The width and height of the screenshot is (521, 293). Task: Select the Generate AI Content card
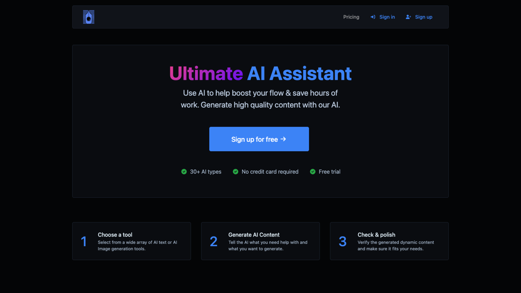[x=260, y=241]
